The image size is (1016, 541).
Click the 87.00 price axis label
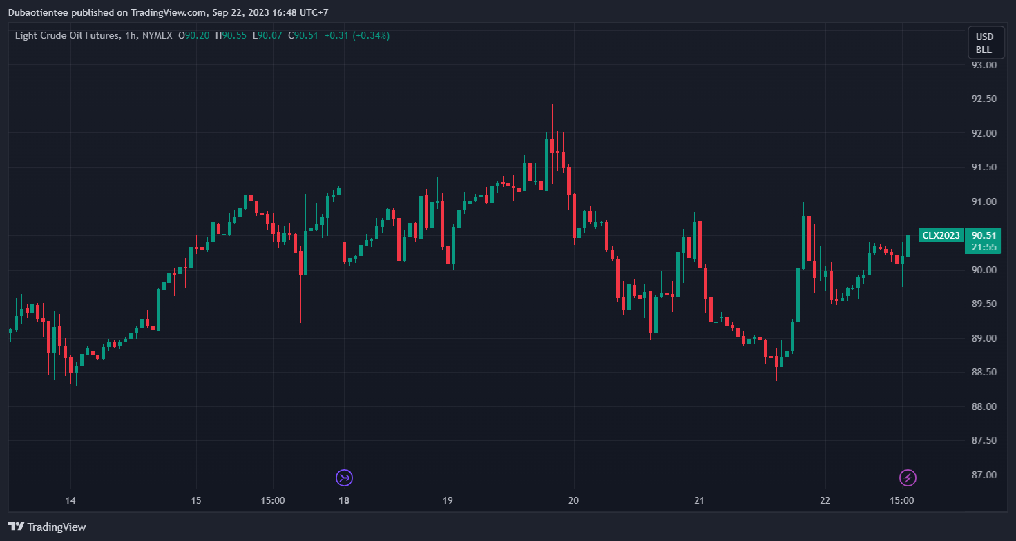click(x=984, y=475)
